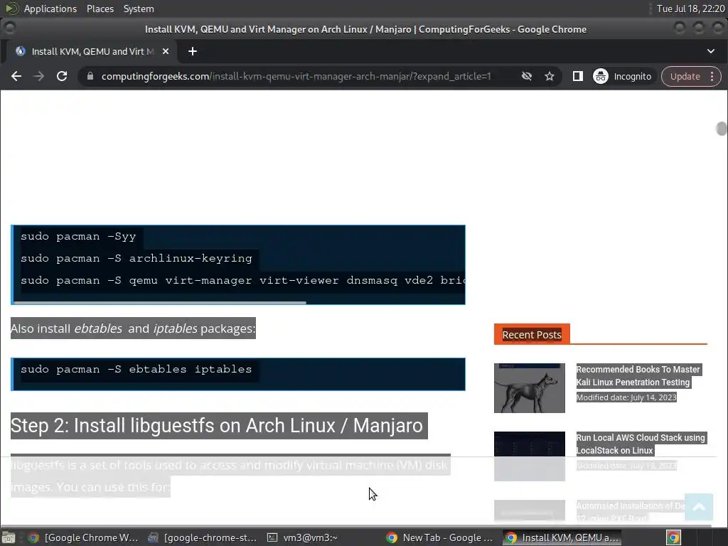View site security lock info
728x546 pixels.
coord(90,76)
